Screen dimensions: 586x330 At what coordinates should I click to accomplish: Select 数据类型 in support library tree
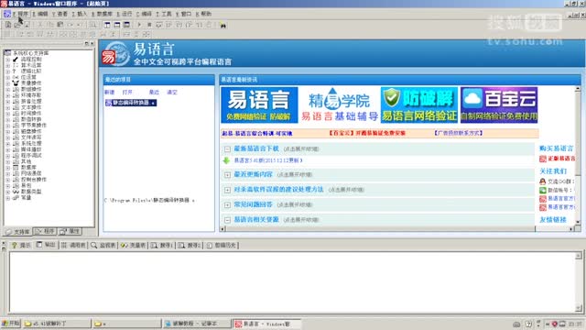31,192
